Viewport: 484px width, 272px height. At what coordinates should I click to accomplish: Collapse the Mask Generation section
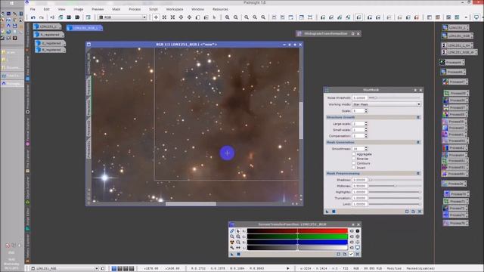[x=418, y=142]
